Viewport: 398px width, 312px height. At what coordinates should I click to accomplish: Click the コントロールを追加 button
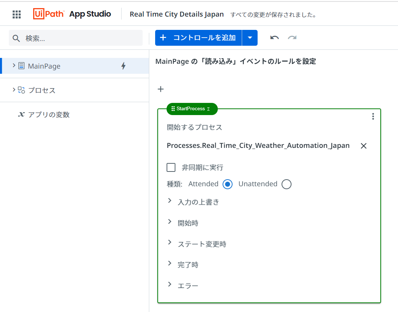point(198,38)
